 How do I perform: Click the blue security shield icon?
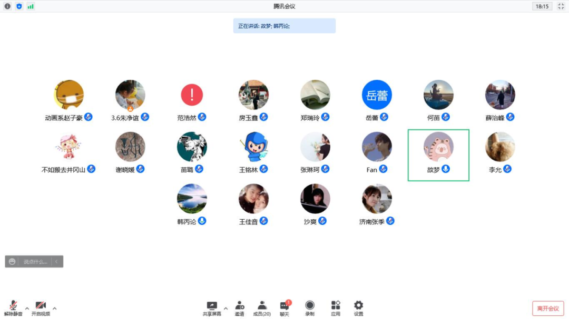pos(19,6)
